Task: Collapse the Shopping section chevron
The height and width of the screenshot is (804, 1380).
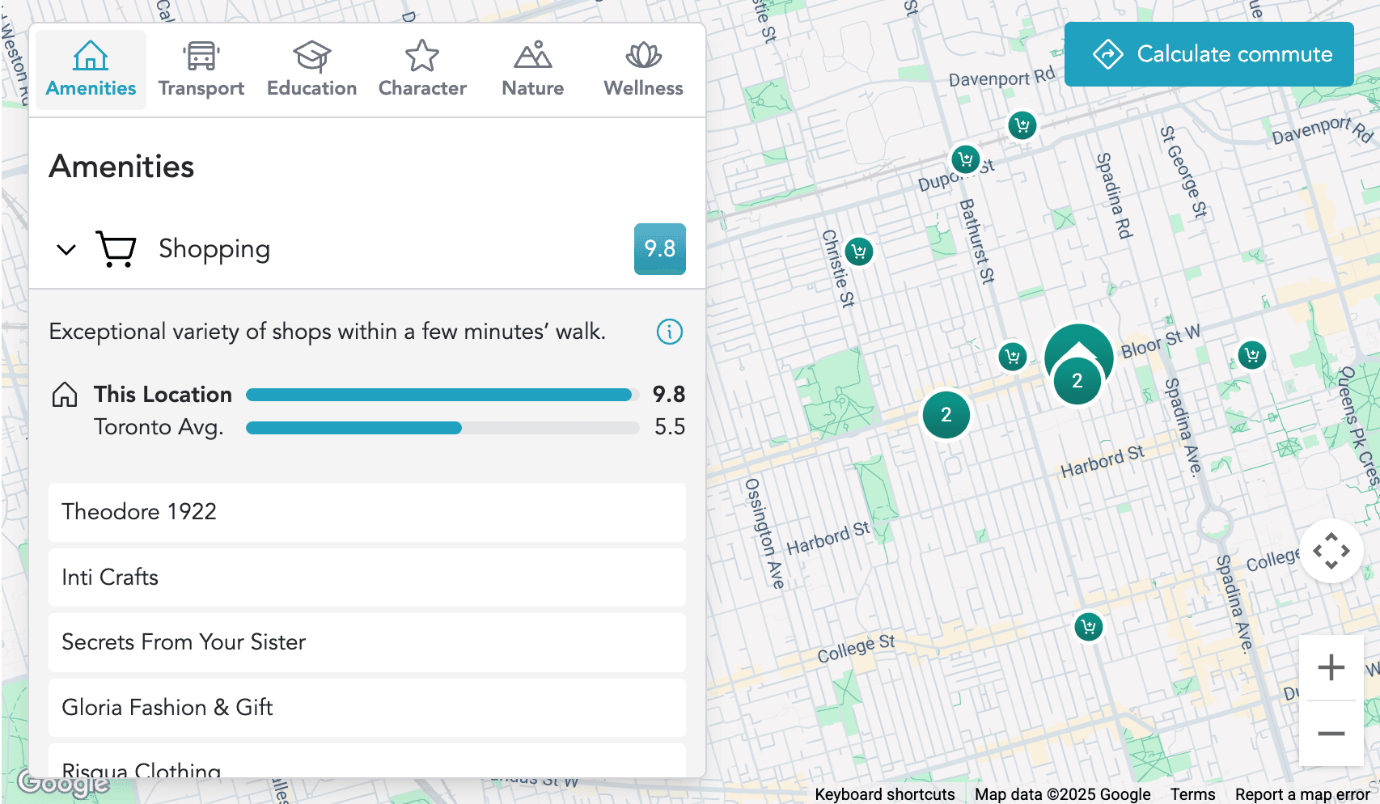Action: (66, 249)
